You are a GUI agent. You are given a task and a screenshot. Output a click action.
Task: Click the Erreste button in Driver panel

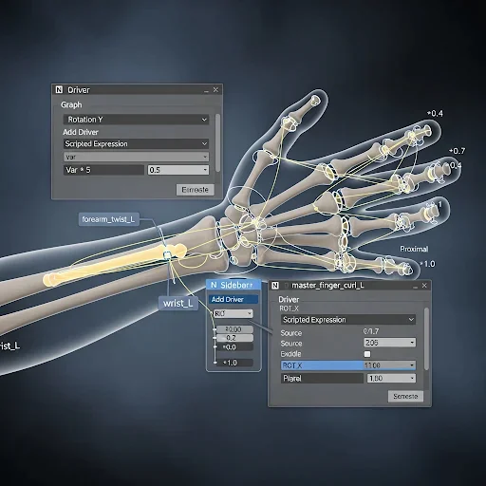click(x=195, y=190)
